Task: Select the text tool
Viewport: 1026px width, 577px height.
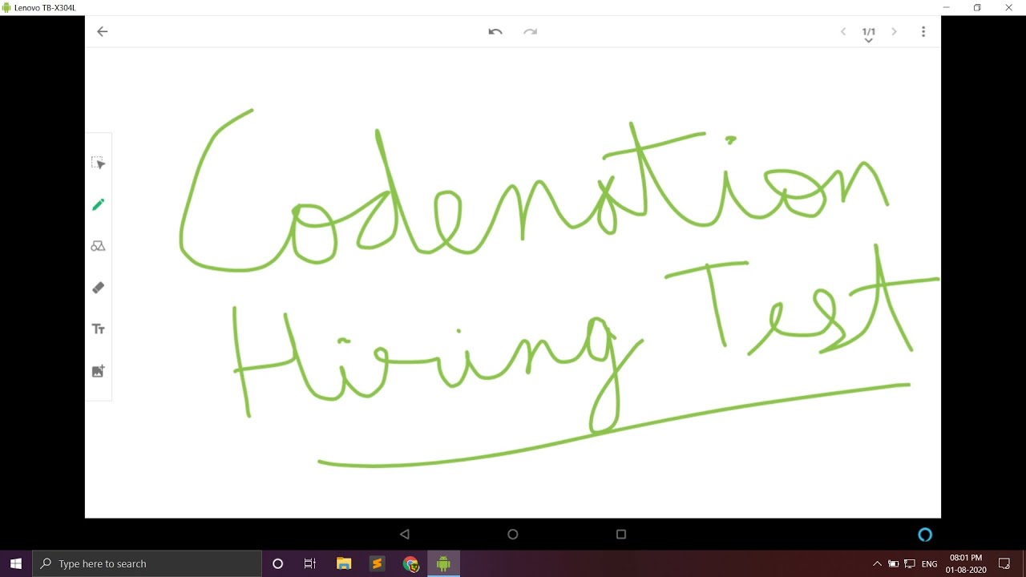Action: pos(99,329)
